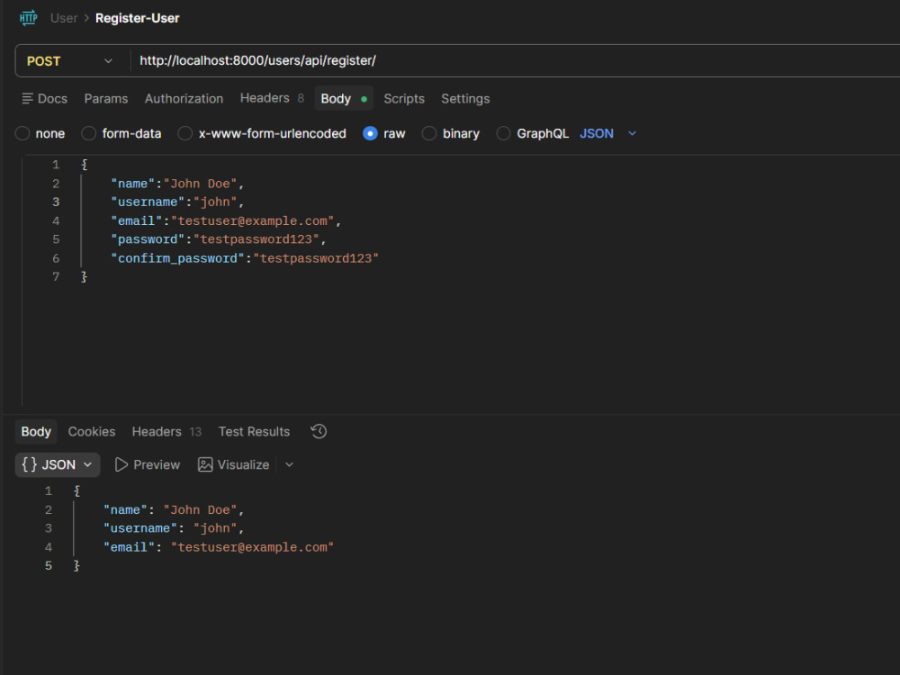The height and width of the screenshot is (675, 900).
Task: Open the Test Results tab
Action: 255,432
